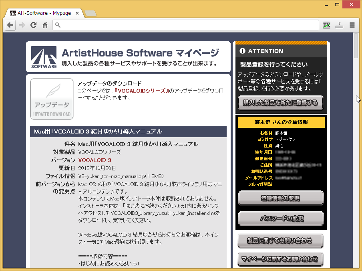Image resolution: width=362 pixels, height=271 pixels.
Task: Click 製品に関するお問い合わせ button
Action: pyautogui.click(x=280, y=241)
